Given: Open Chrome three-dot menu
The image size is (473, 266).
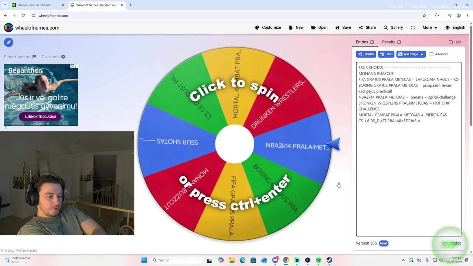Looking at the screenshot, I should [x=467, y=16].
